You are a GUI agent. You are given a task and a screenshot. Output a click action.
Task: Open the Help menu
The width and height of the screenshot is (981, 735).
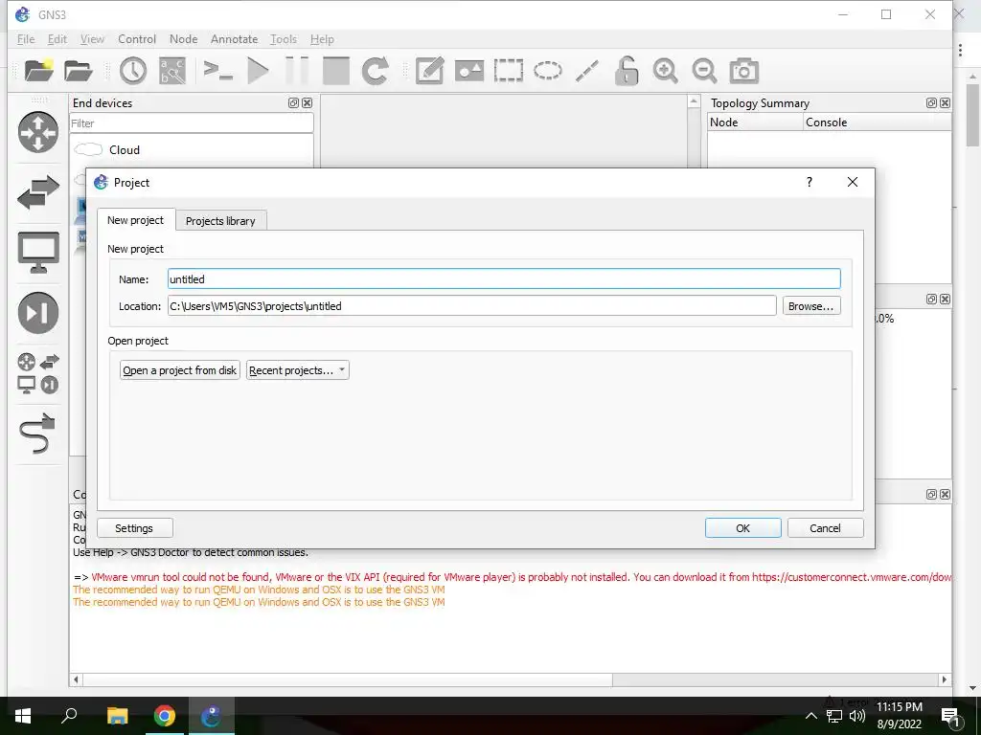322,38
